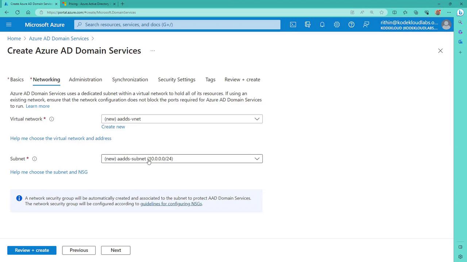Refresh the browser page
This screenshot has height=262, width=467.
click(17, 12)
